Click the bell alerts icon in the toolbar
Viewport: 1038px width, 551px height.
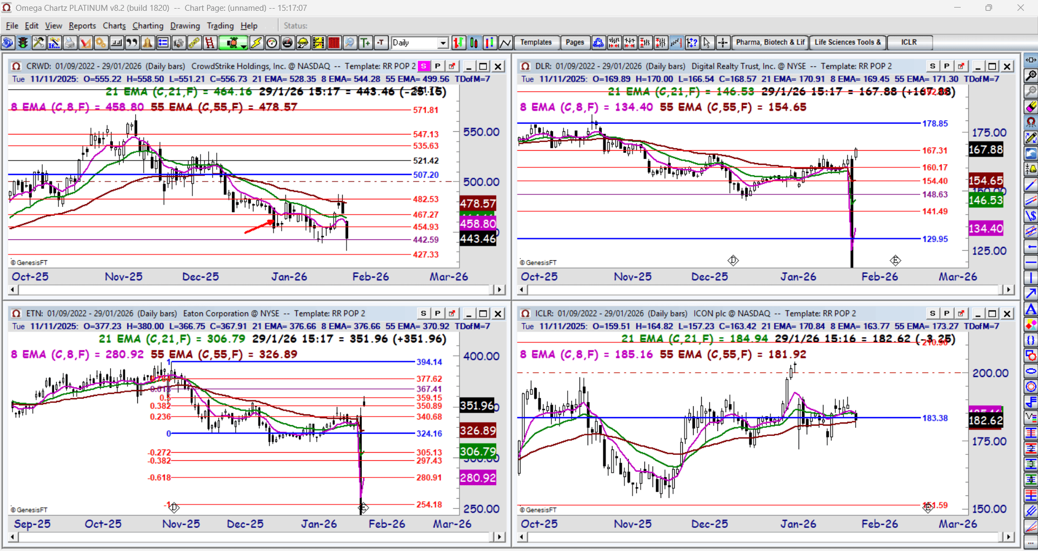coord(148,43)
